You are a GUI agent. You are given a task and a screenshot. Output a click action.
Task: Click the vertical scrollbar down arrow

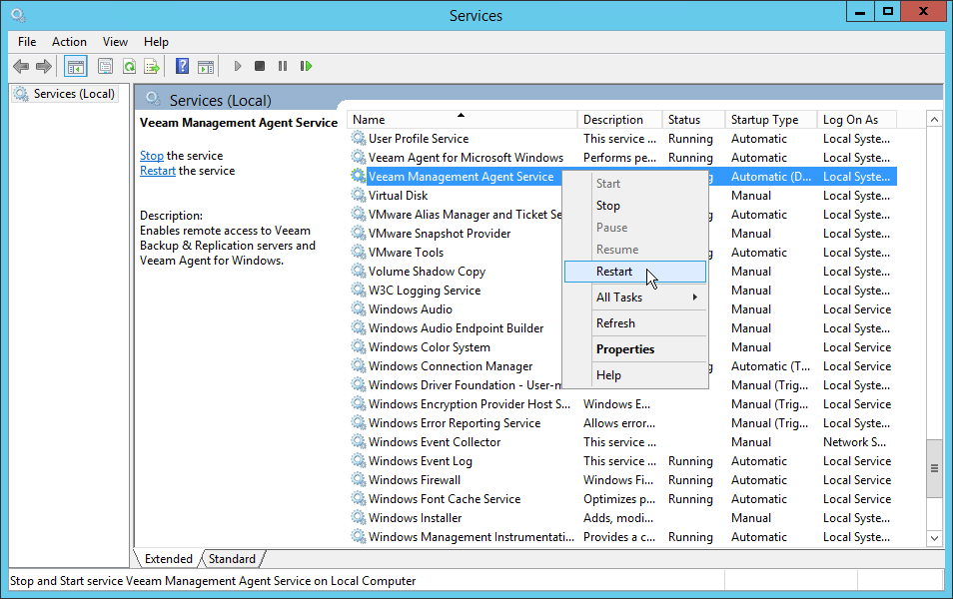tap(934, 537)
